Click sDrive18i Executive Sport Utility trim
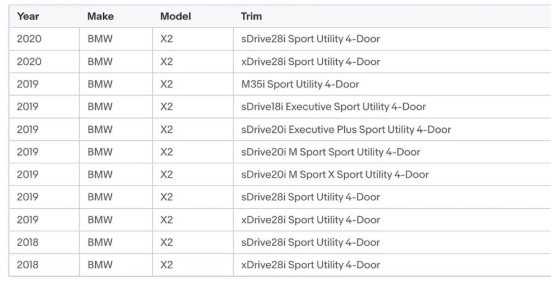 pos(333,107)
